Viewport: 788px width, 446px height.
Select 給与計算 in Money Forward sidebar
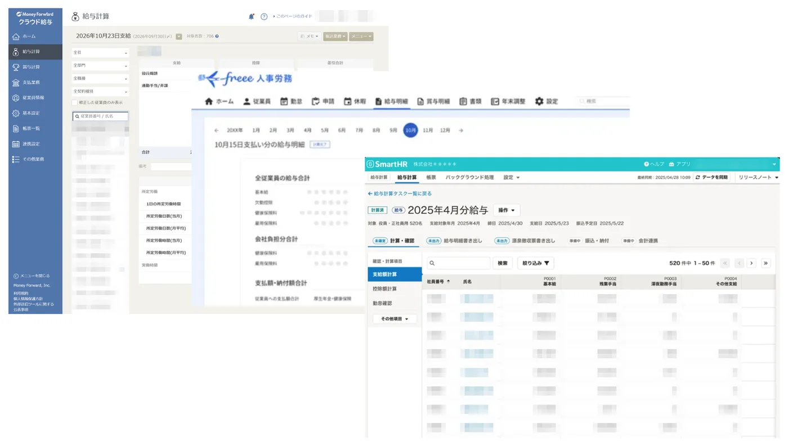tap(35, 52)
